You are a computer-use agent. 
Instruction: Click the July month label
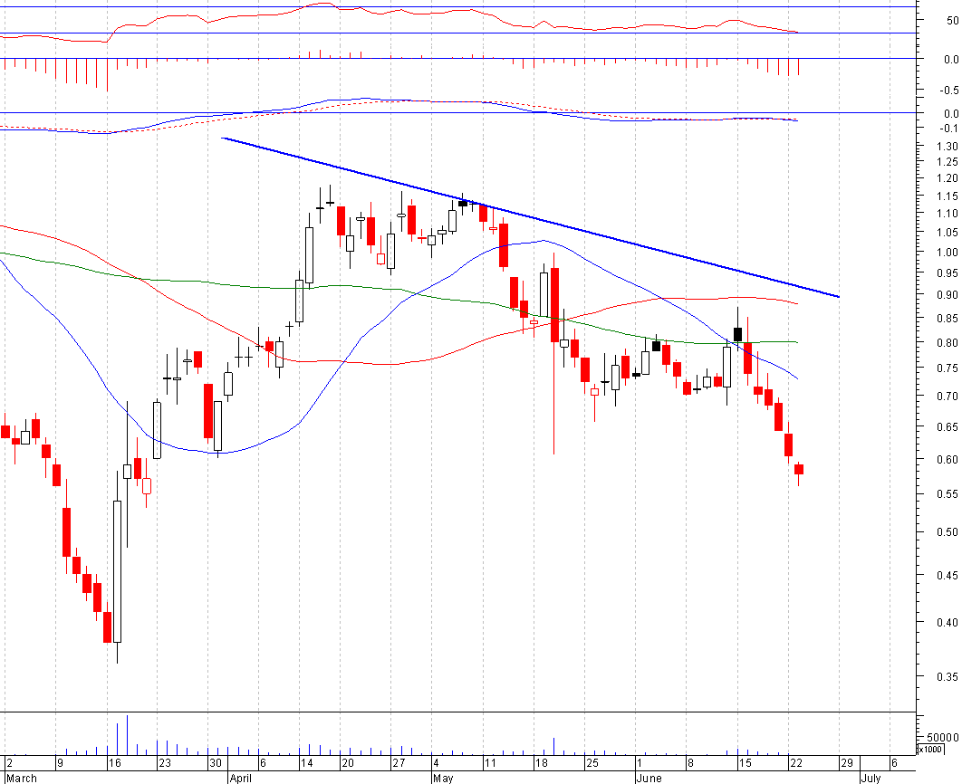[871, 779]
